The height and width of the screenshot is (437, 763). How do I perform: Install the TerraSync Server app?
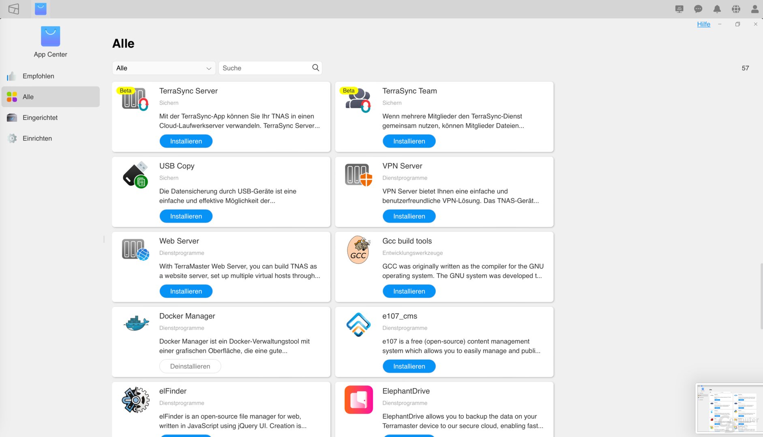point(186,141)
